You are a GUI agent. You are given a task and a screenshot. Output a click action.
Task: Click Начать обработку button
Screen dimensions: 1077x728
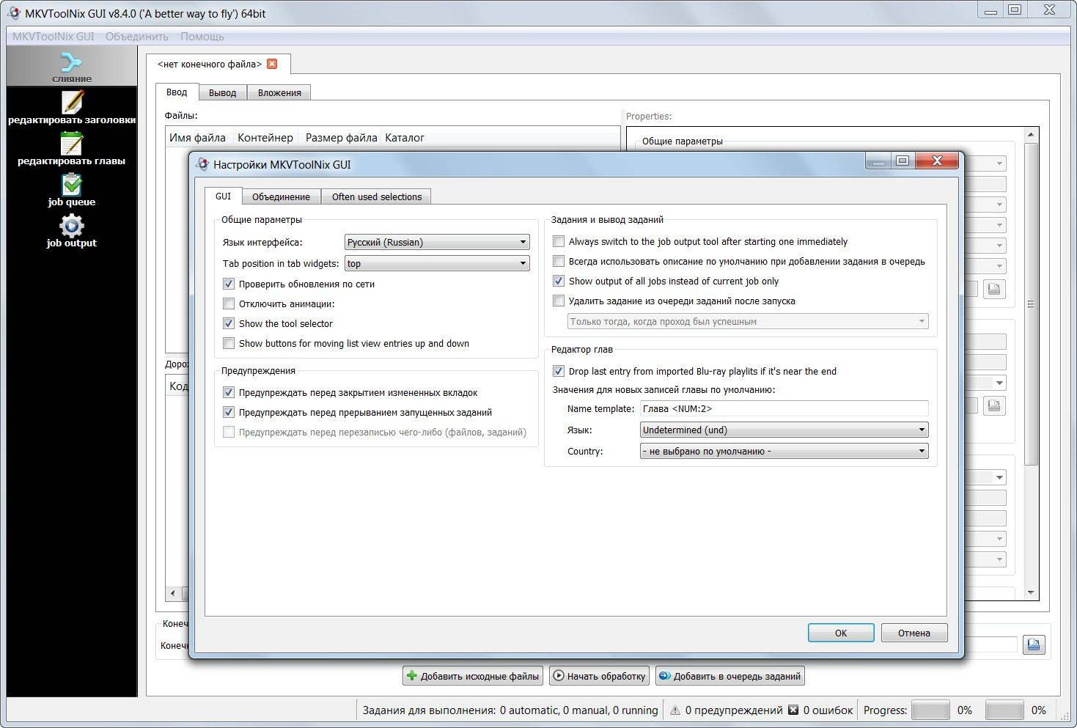pos(599,676)
